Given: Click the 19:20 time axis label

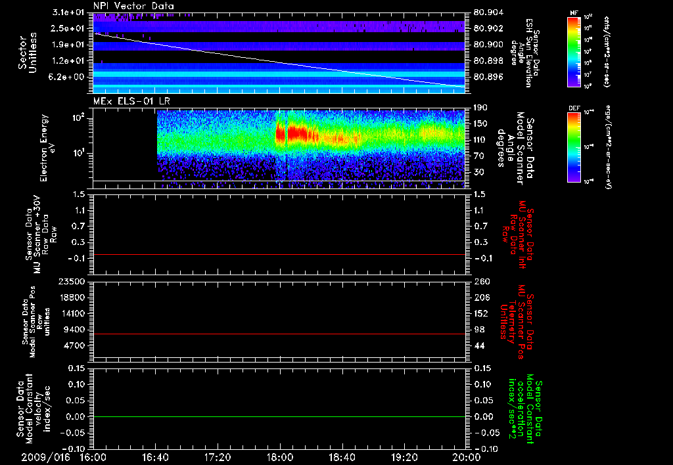Looking at the screenshot, I should (x=404, y=458).
